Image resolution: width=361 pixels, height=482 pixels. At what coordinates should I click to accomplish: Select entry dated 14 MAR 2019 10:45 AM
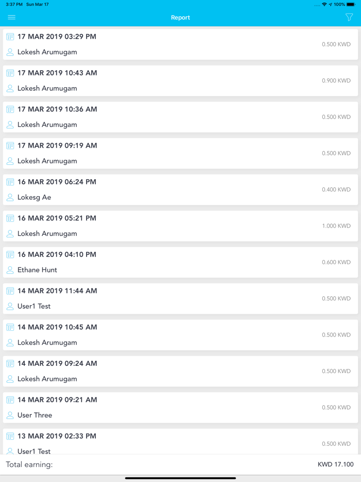coord(180,335)
